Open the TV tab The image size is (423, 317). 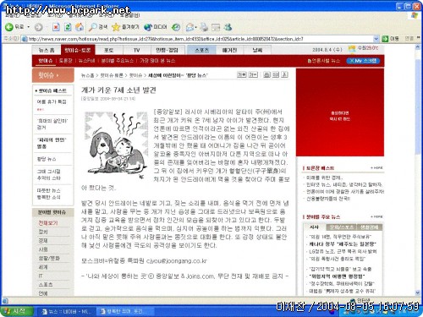(137, 50)
